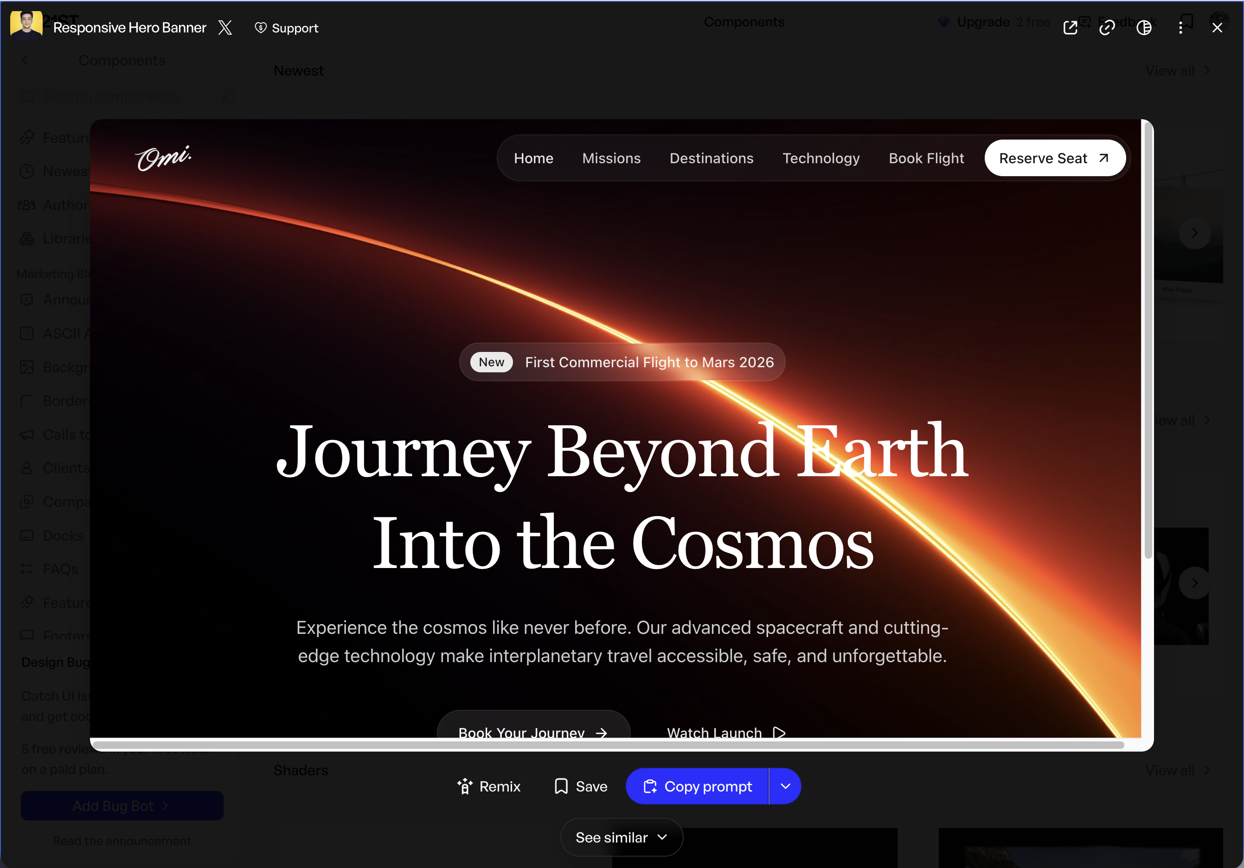This screenshot has height=868, width=1244.
Task: Save the component with bookmark button
Action: point(580,785)
